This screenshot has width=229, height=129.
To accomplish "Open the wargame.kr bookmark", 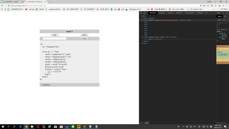I will [53, 9].
